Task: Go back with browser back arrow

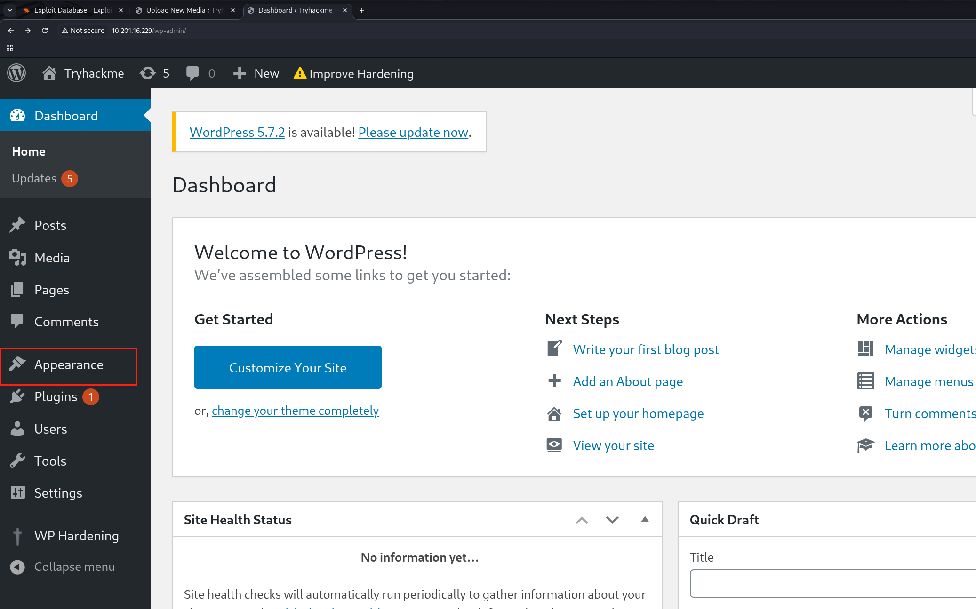Action: [11, 31]
